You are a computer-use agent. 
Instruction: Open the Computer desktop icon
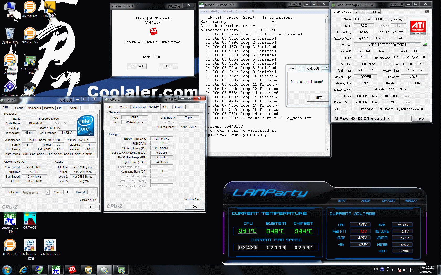click(x=10, y=9)
